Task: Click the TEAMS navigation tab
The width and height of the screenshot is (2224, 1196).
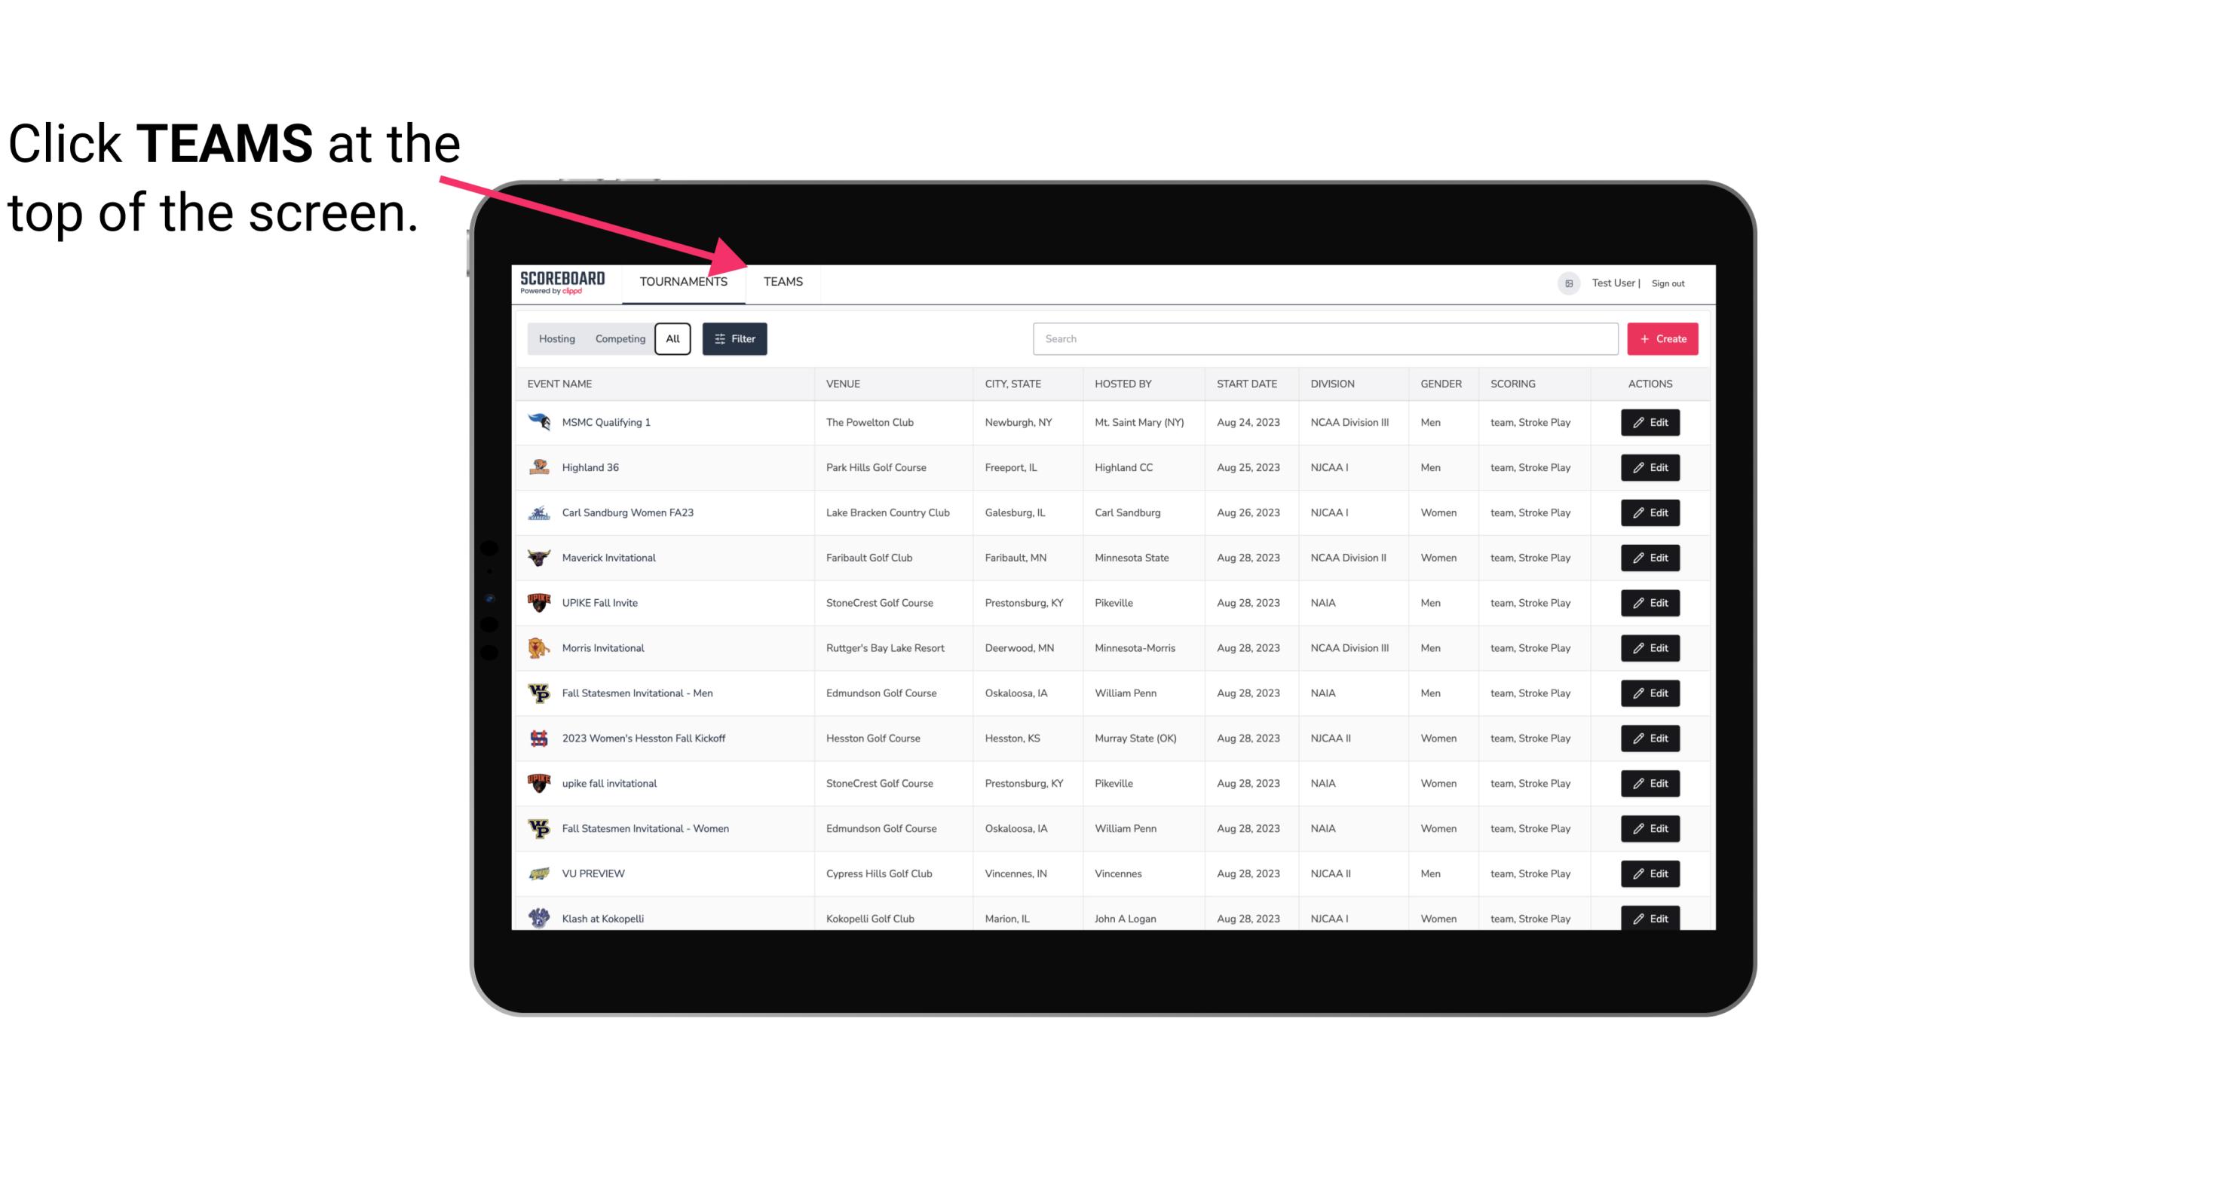Action: 782,281
